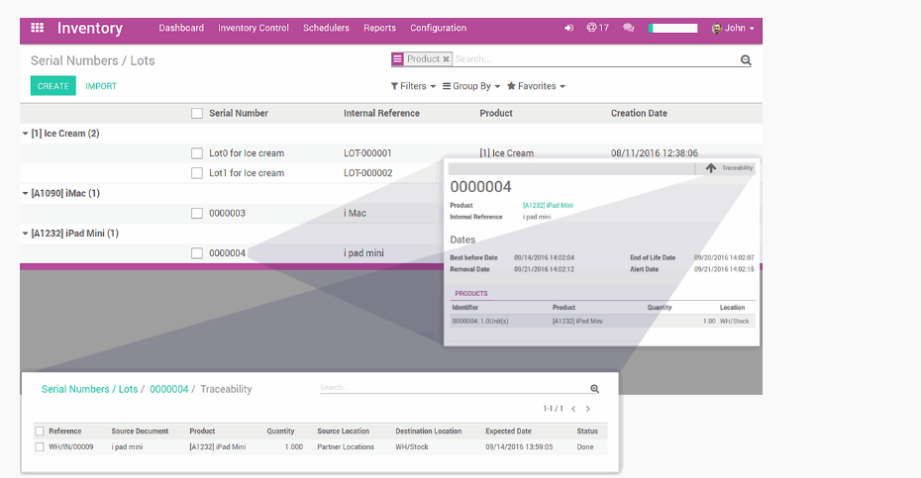
Task: Collapse the [A1232] iPad Mini group
Action: [x=26, y=234]
